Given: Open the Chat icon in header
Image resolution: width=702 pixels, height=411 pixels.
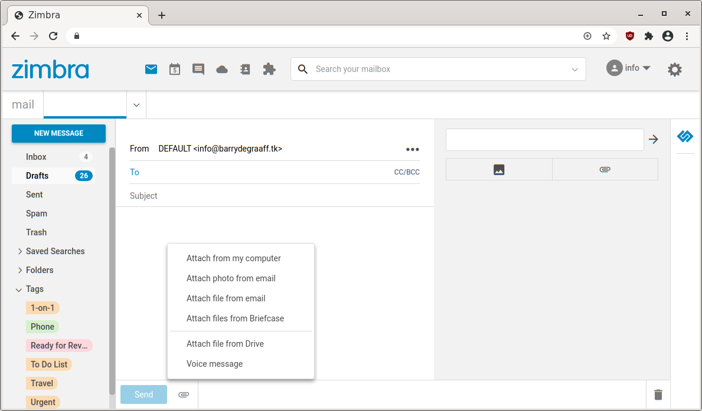Looking at the screenshot, I should 198,70.
